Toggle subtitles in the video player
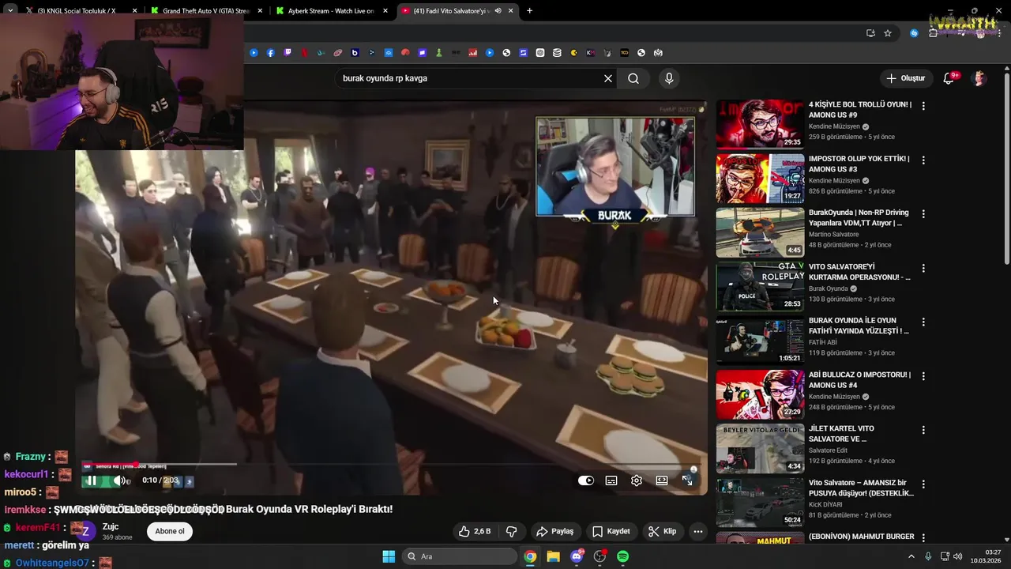Viewport: 1011px width, 569px height. tap(611, 480)
